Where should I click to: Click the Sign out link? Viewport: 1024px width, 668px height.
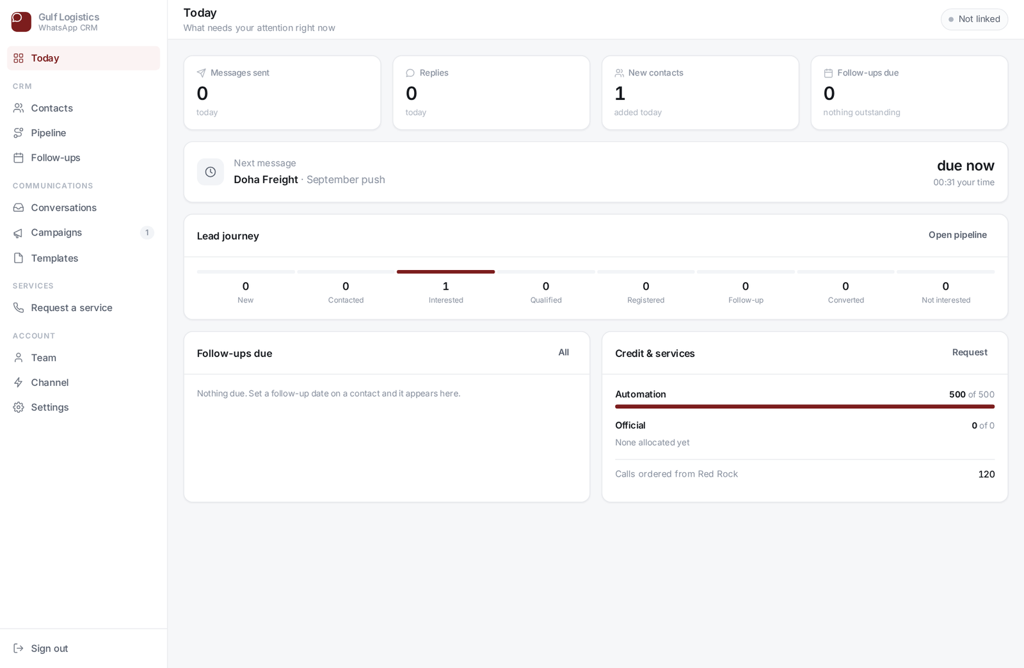click(83, 649)
